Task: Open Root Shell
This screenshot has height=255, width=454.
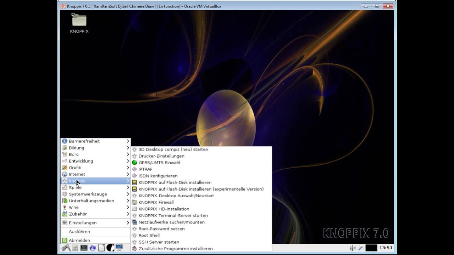Action: [x=201, y=235]
